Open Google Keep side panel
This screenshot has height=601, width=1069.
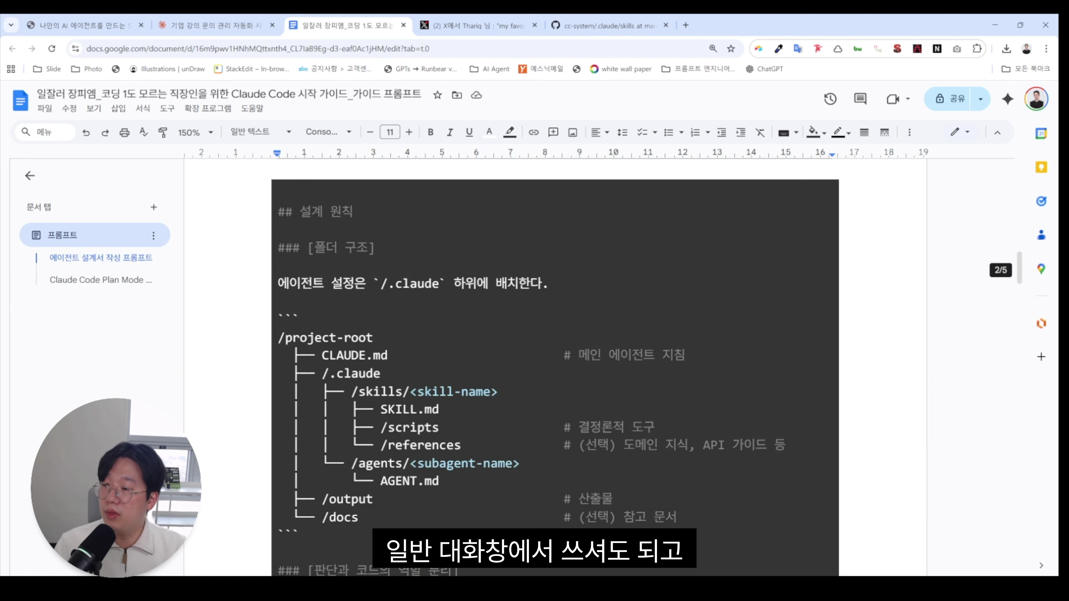pyautogui.click(x=1041, y=167)
